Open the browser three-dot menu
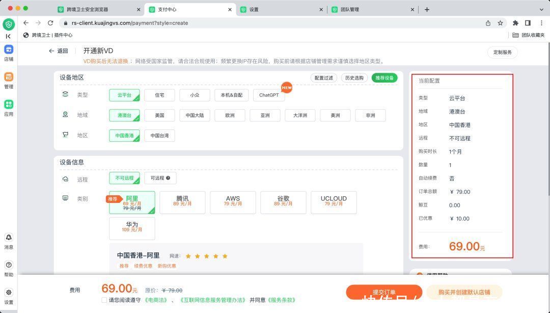The height and width of the screenshot is (313, 550). pos(541,23)
